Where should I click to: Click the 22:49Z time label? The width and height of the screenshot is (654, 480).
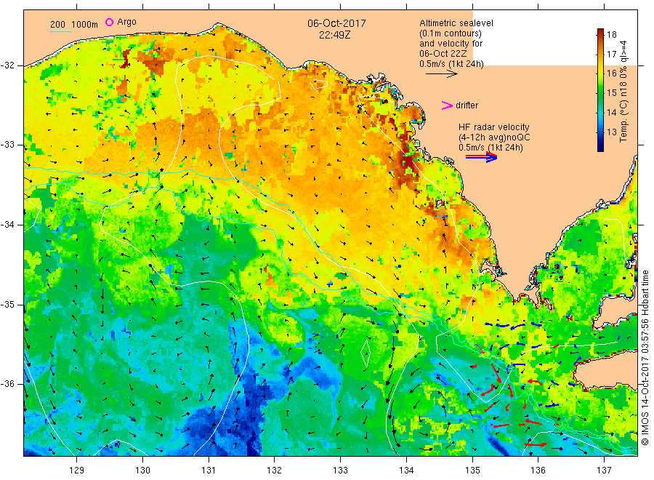[x=334, y=35]
